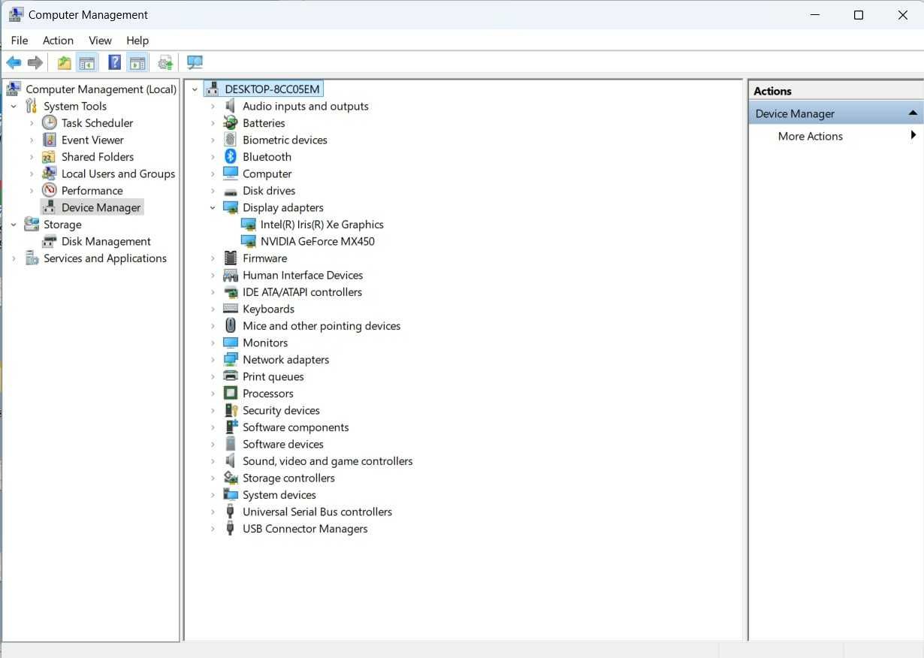Image resolution: width=924 pixels, height=658 pixels.
Task: Click the Disk Management icon
Action: tap(50, 241)
